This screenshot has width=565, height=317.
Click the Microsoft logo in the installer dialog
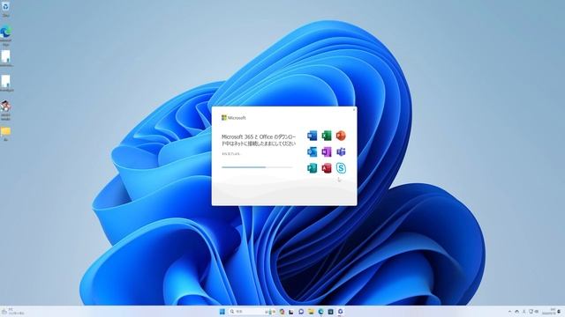tap(233, 117)
